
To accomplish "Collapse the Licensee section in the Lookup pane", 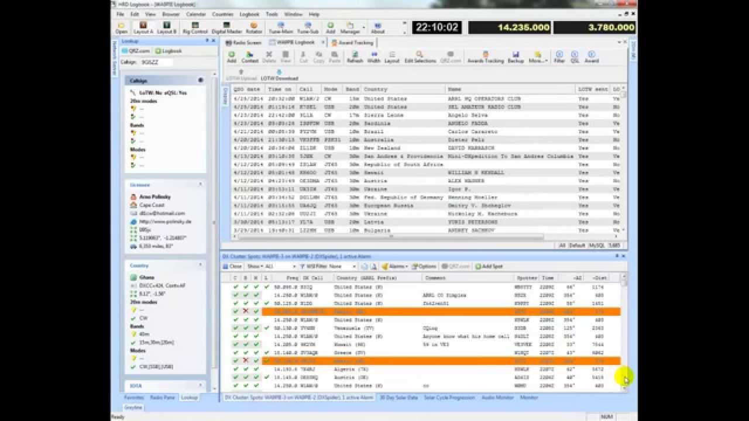I will pos(200,184).
